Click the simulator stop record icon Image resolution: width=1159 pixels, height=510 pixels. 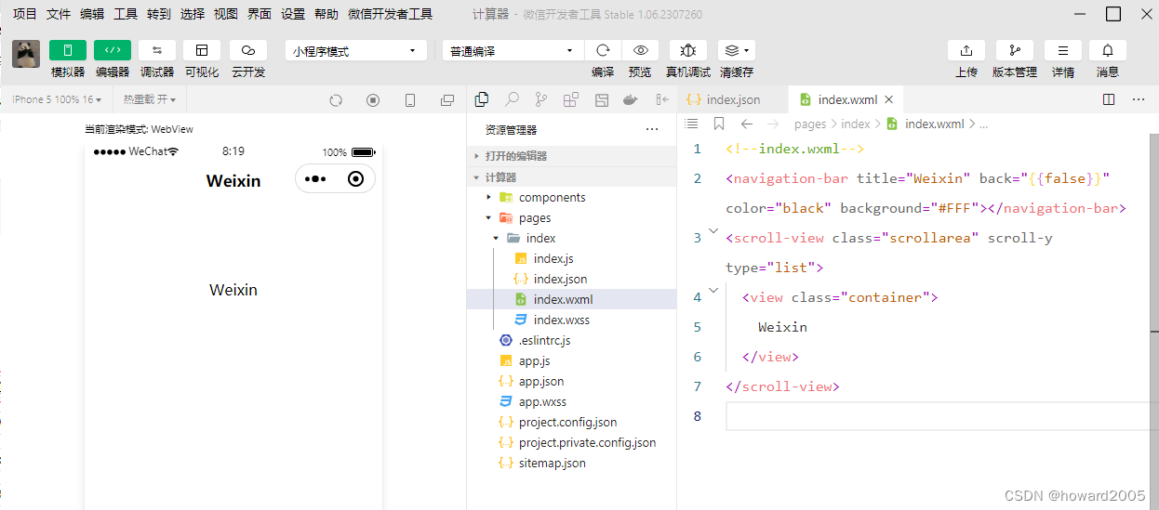373,100
